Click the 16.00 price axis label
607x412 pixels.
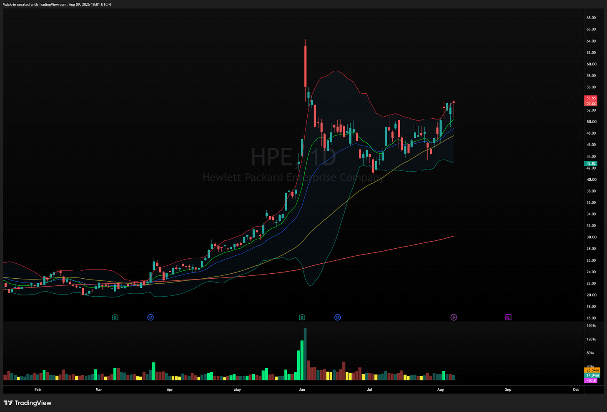[x=591, y=318]
